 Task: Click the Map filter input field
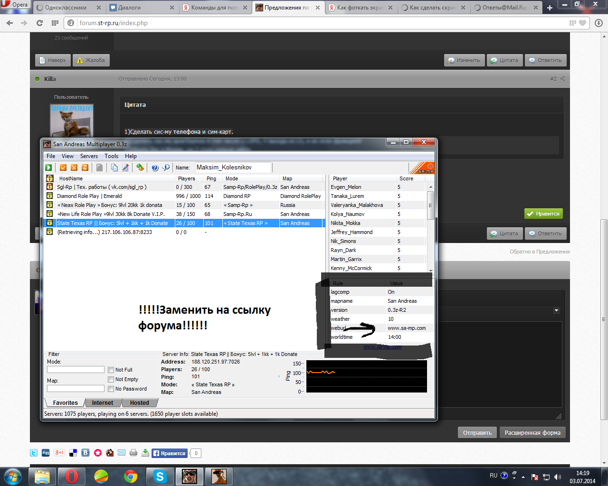pos(76,389)
